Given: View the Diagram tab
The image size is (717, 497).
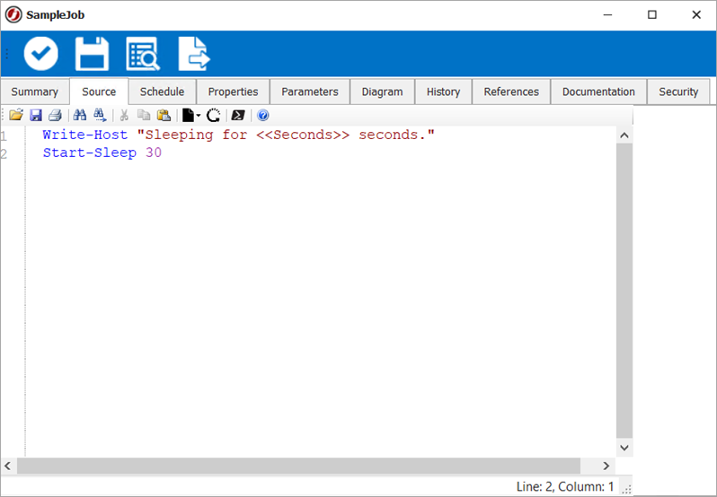Looking at the screenshot, I should tap(382, 92).
